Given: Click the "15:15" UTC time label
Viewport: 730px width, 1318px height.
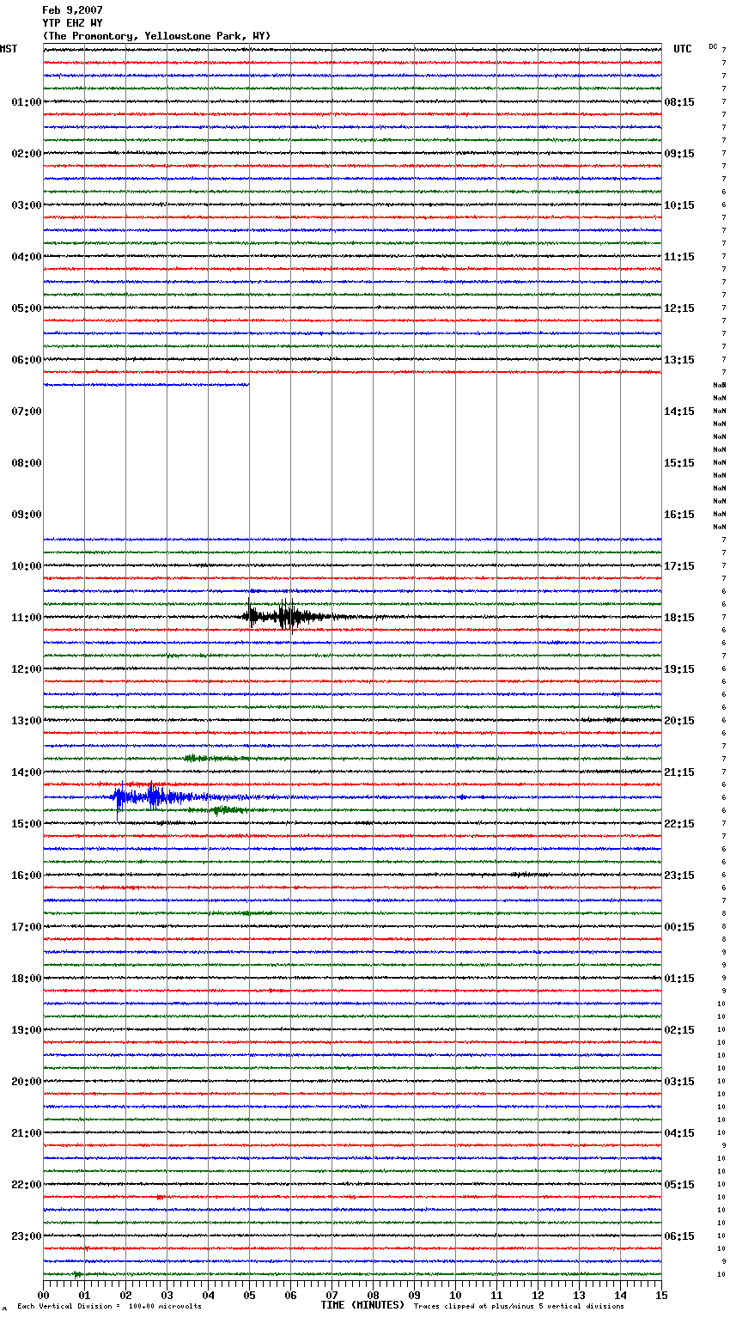Looking at the screenshot, I should [x=679, y=463].
